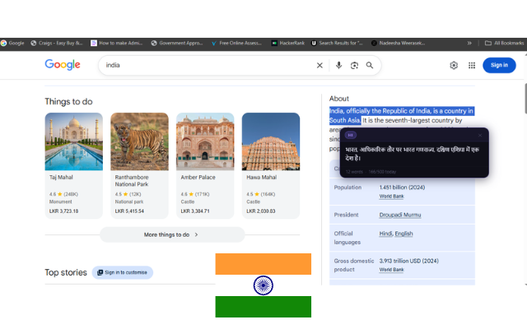This screenshot has height=329, width=527.
Task: Click the Indian flag image
Action: (x=263, y=285)
